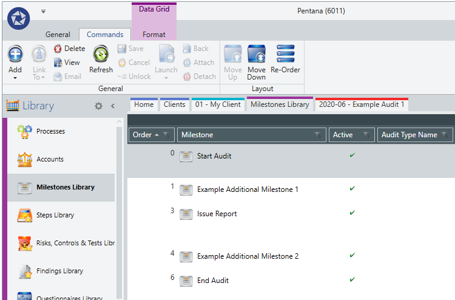This screenshot has height=300, width=455.
Task: Click the Start Audit milestone icon
Action: (x=186, y=157)
